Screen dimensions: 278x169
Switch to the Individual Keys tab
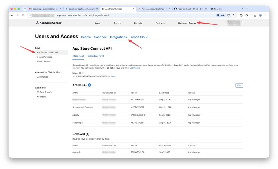(96, 56)
